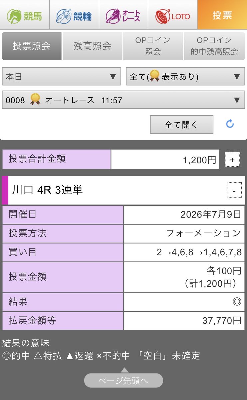Click the motorcycle icon in オートレース tab
The image size is (247, 400).
point(113,16)
